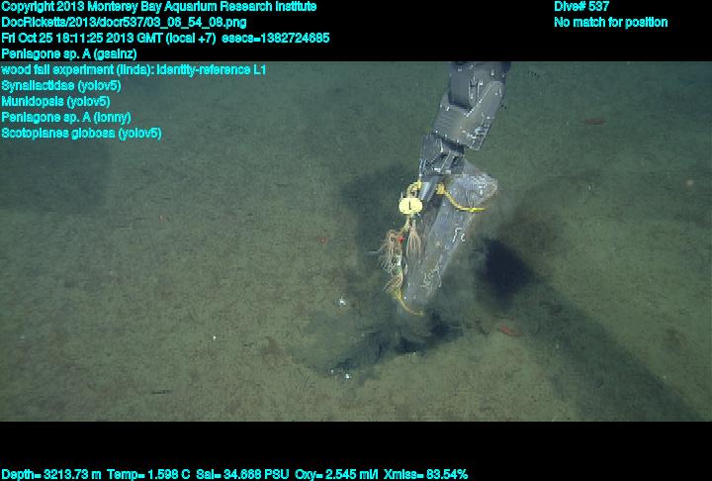Click the 'Dive# 537' text
This screenshot has width=712, height=481.
581,7
